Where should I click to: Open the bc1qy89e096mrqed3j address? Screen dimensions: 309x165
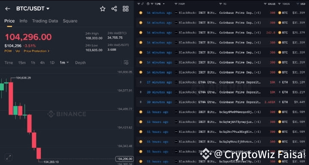[x=236, y=112]
